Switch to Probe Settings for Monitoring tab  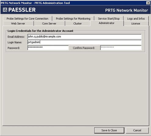tap(73, 19)
